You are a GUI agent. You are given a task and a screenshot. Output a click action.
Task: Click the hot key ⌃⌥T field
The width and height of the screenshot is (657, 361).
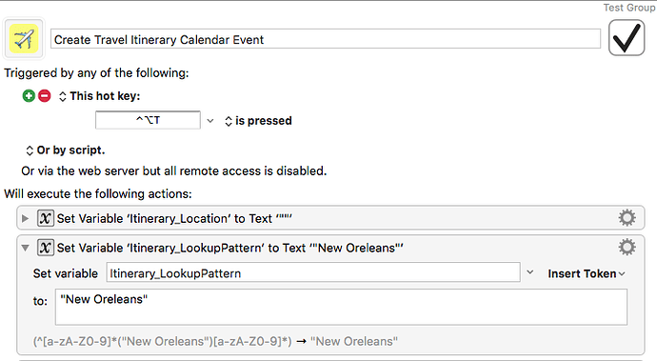coord(148,120)
